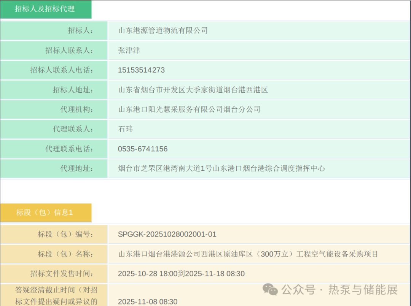Click agent phone 0535-6741156
This screenshot has height=306, width=411.
143,149
